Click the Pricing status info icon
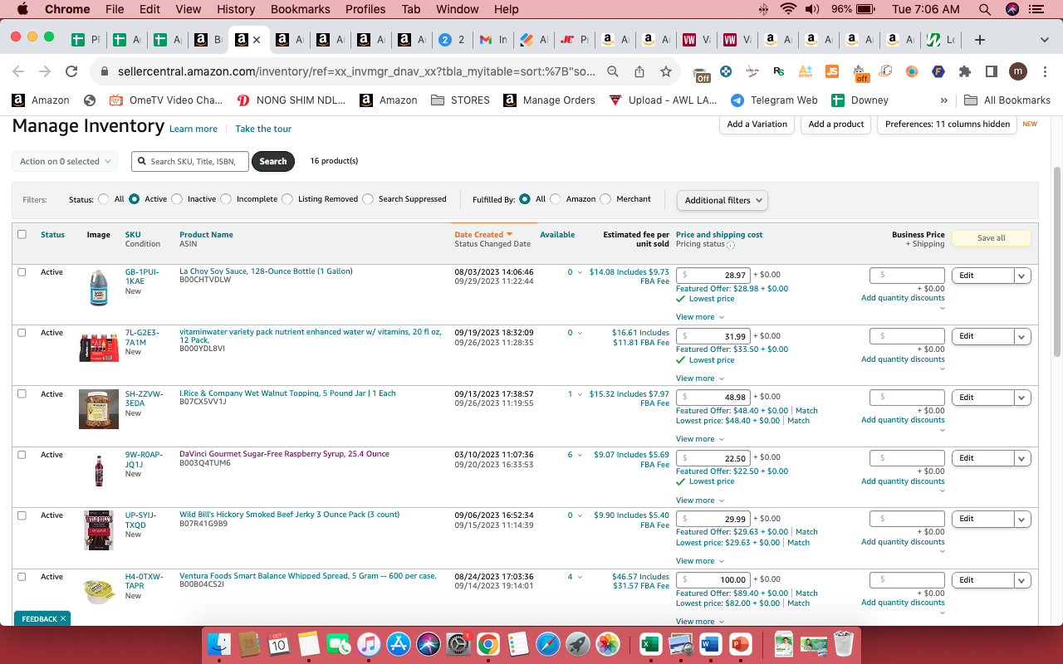 point(731,245)
